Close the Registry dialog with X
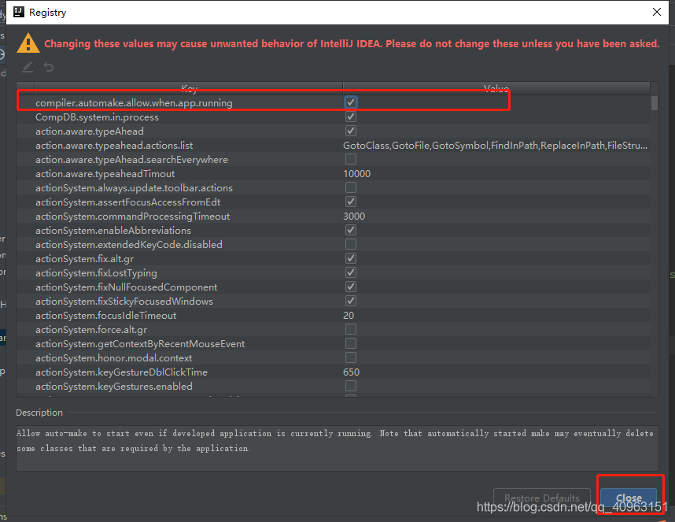Image resolution: width=675 pixels, height=522 pixels. [x=656, y=12]
